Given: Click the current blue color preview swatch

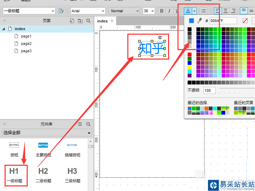Looking at the screenshot, I should coord(192,21).
